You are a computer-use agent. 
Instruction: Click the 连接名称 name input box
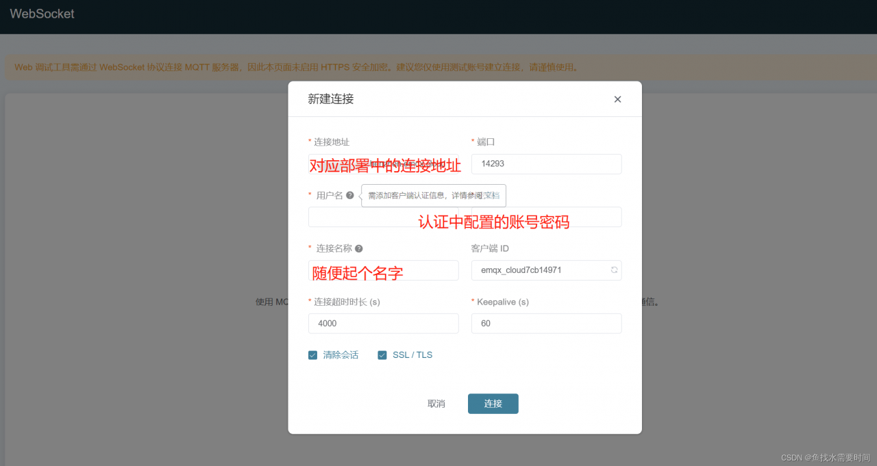(383, 270)
